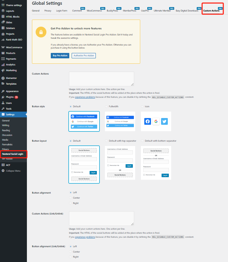Click the Collapse Menu arrow icon

click(x=3, y=171)
